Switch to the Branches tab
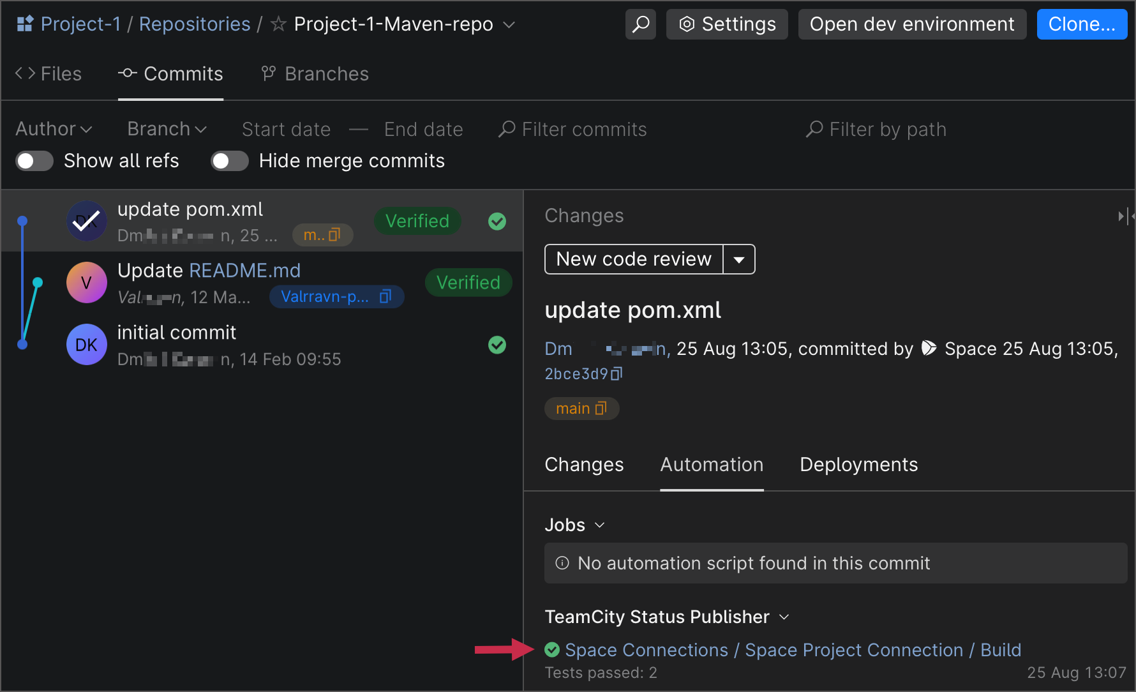This screenshot has width=1136, height=692. [315, 74]
